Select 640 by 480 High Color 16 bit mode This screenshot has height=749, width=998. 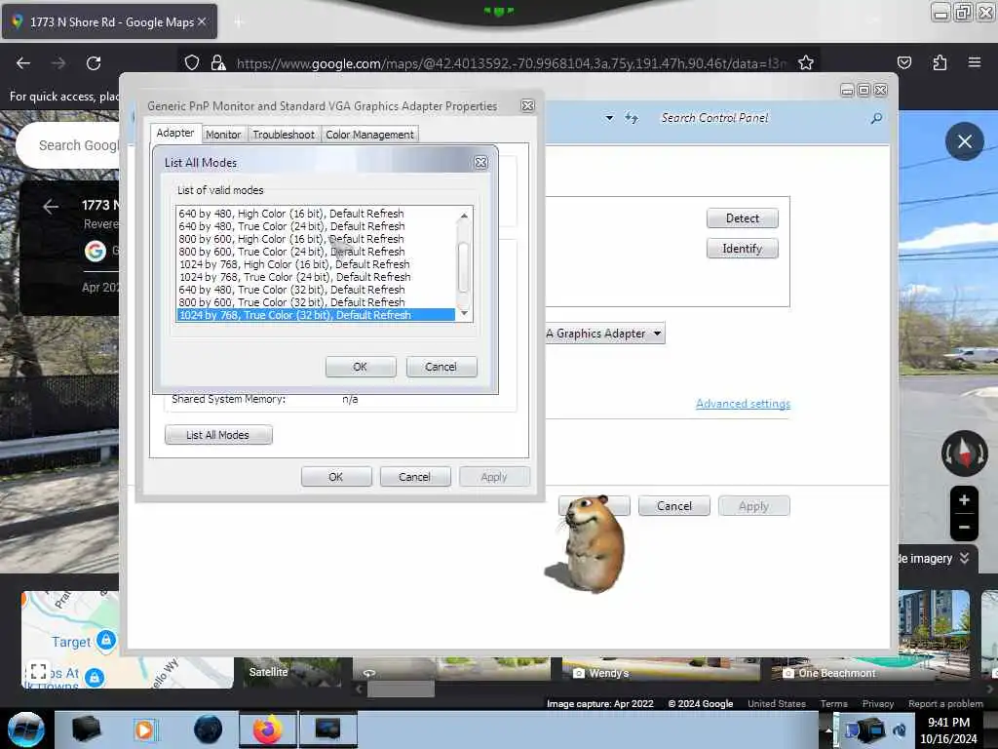[x=316, y=214]
